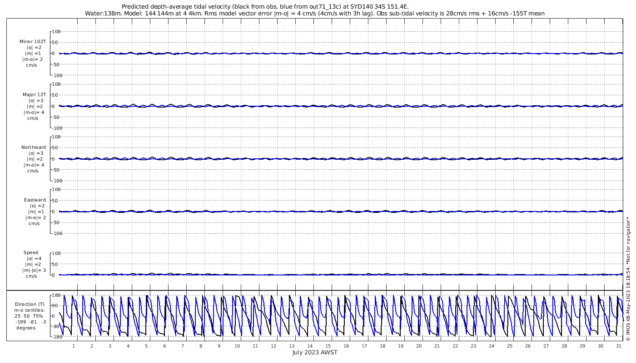Image resolution: width=636 pixels, height=363 pixels.
Task: Click the 'degrees' unit label in Direction panel
Action: tap(26, 328)
